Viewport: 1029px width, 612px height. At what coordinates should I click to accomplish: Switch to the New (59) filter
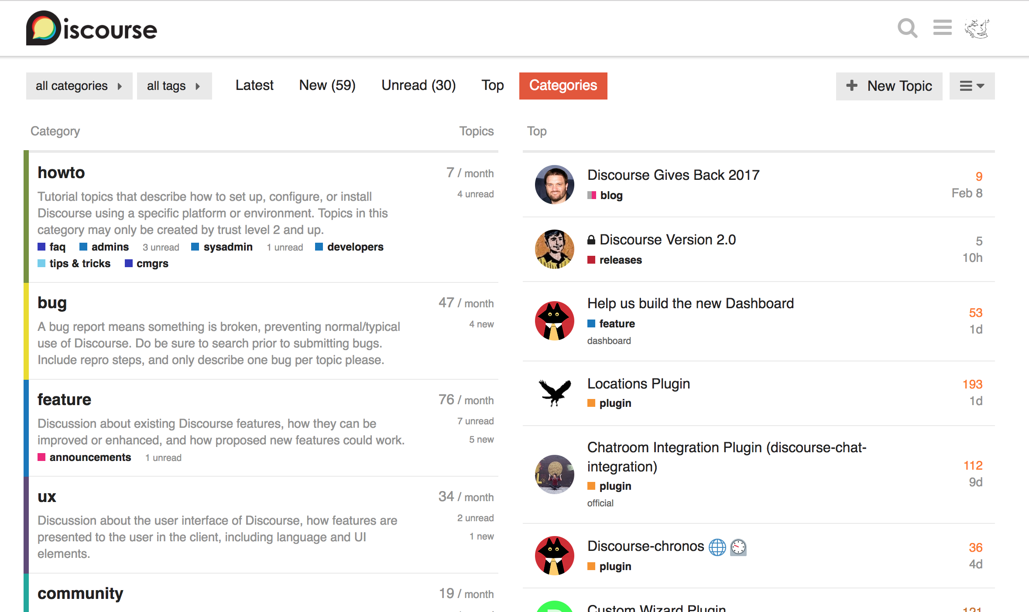[327, 85]
